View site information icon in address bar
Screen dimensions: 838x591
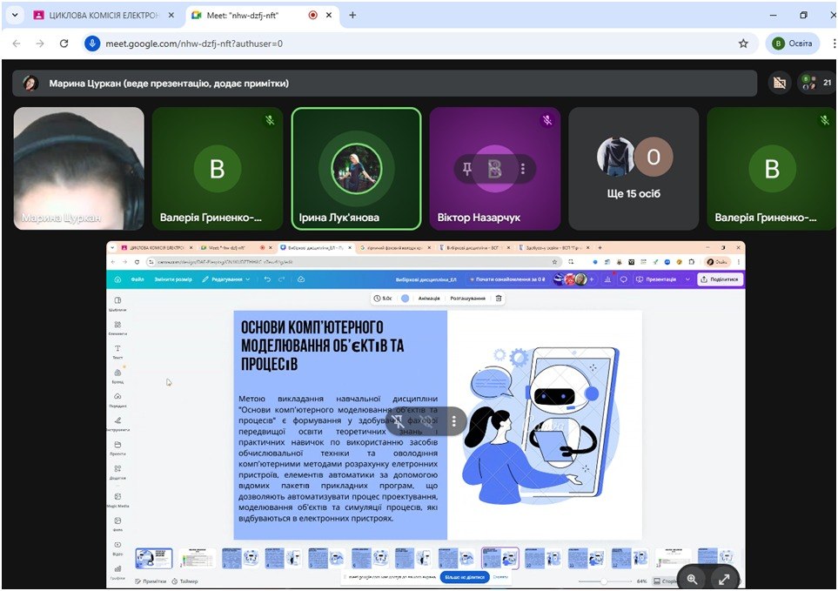pyautogui.click(x=92, y=44)
